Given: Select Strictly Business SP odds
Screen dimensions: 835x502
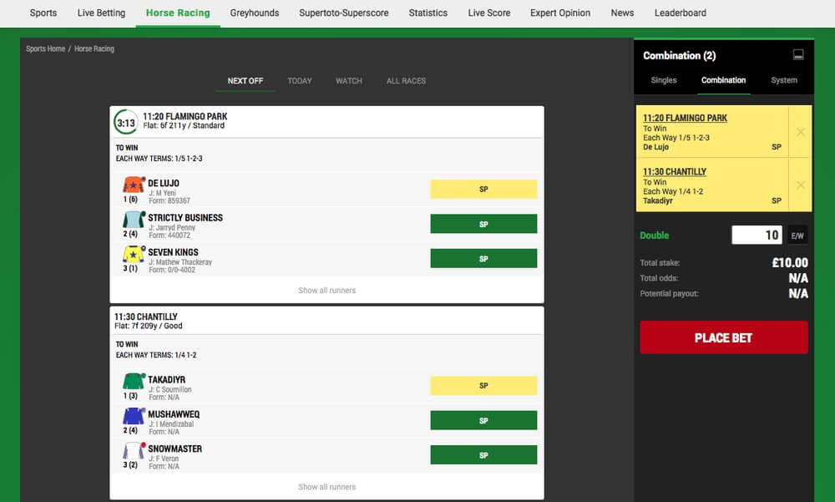Looking at the screenshot, I should point(483,224).
